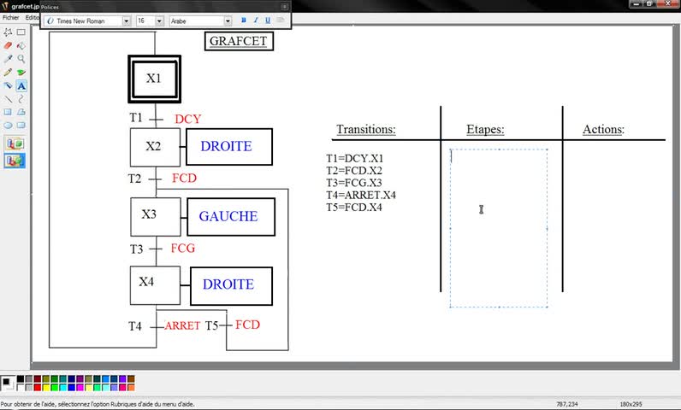The width and height of the screenshot is (681, 410).
Task: Pick the Eraser tool
Action: tap(8, 45)
